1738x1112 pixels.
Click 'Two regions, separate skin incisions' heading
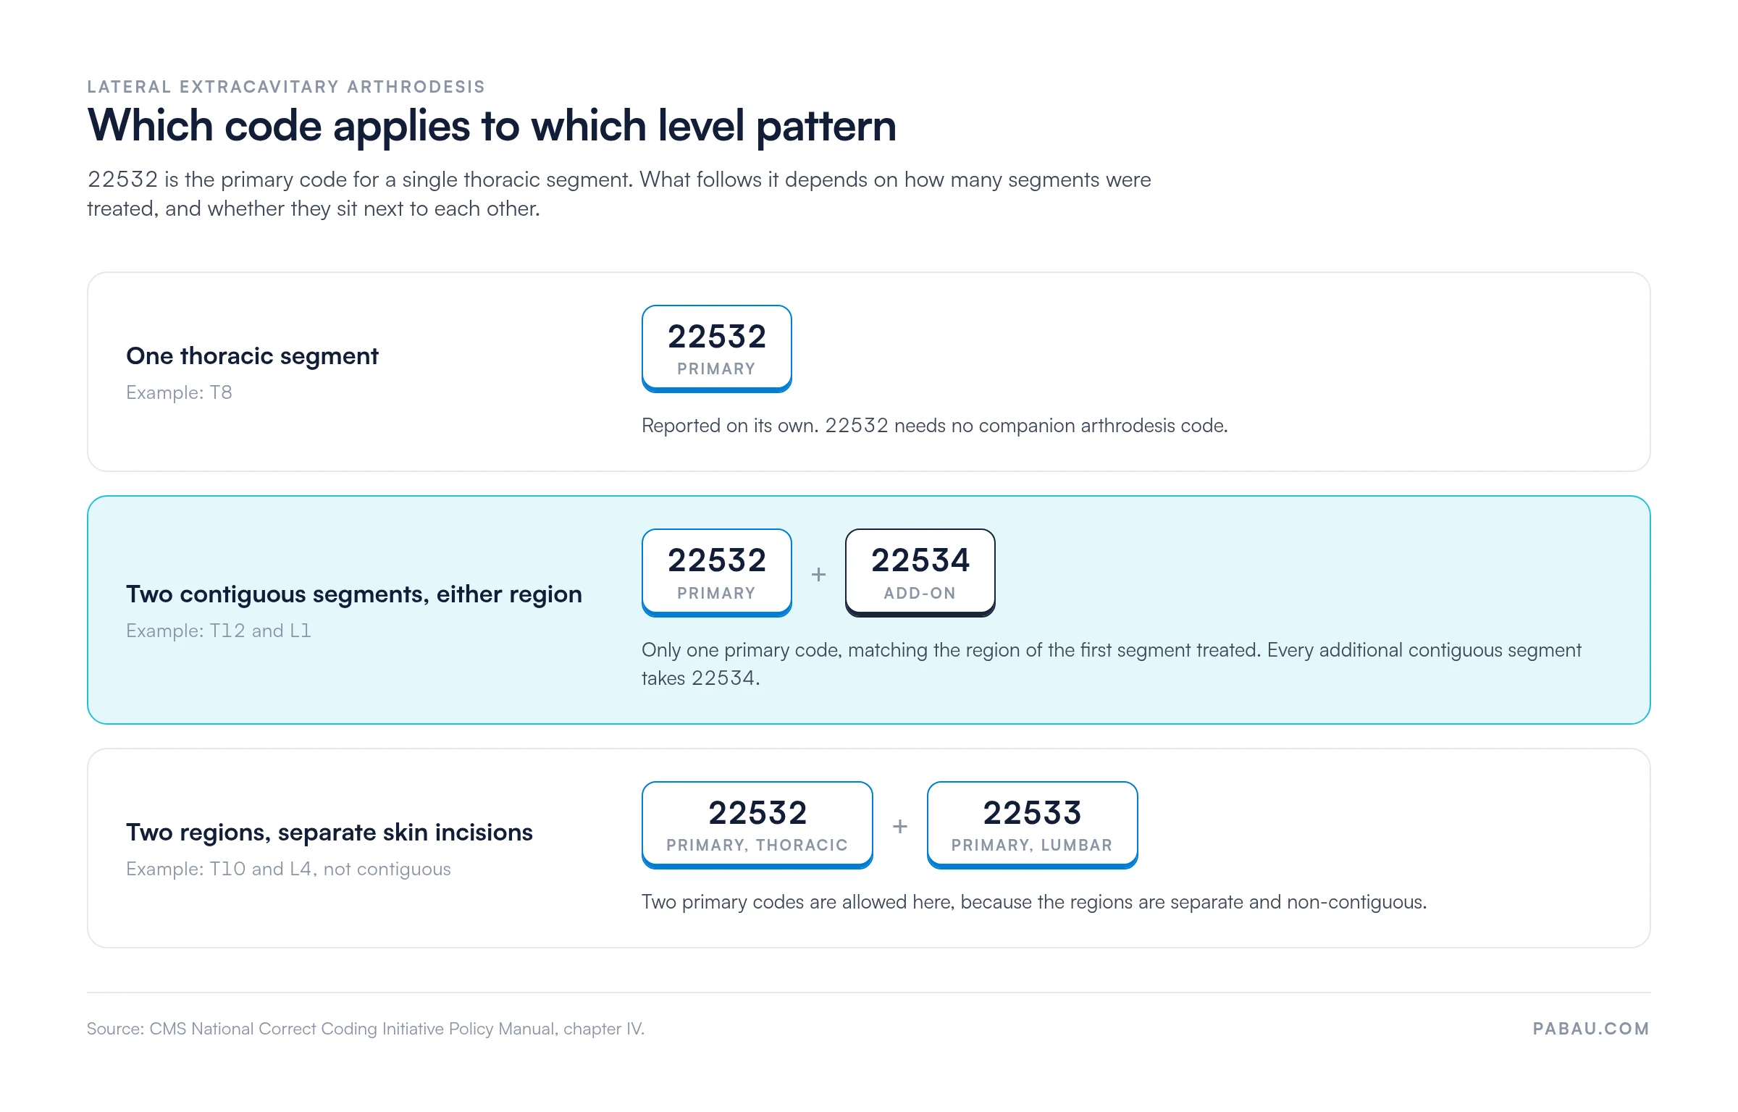tap(329, 833)
